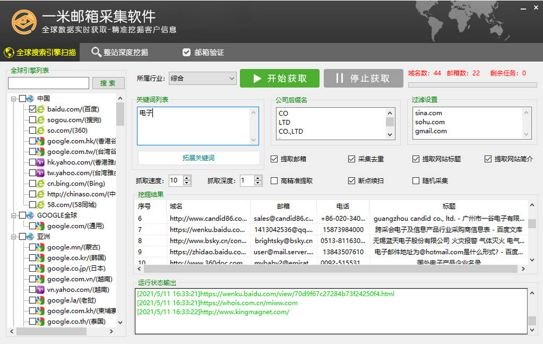543x344 pixels.
Task: Click the magnifier icon on 整站深度挖掘
Action: coord(96,52)
